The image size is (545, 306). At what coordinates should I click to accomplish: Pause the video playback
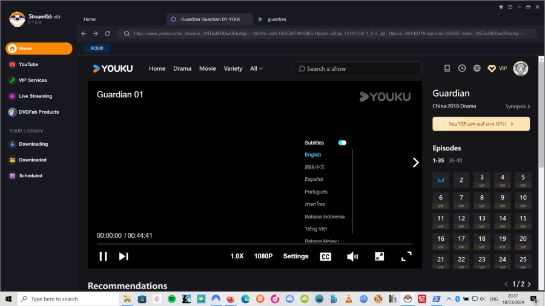click(x=103, y=256)
